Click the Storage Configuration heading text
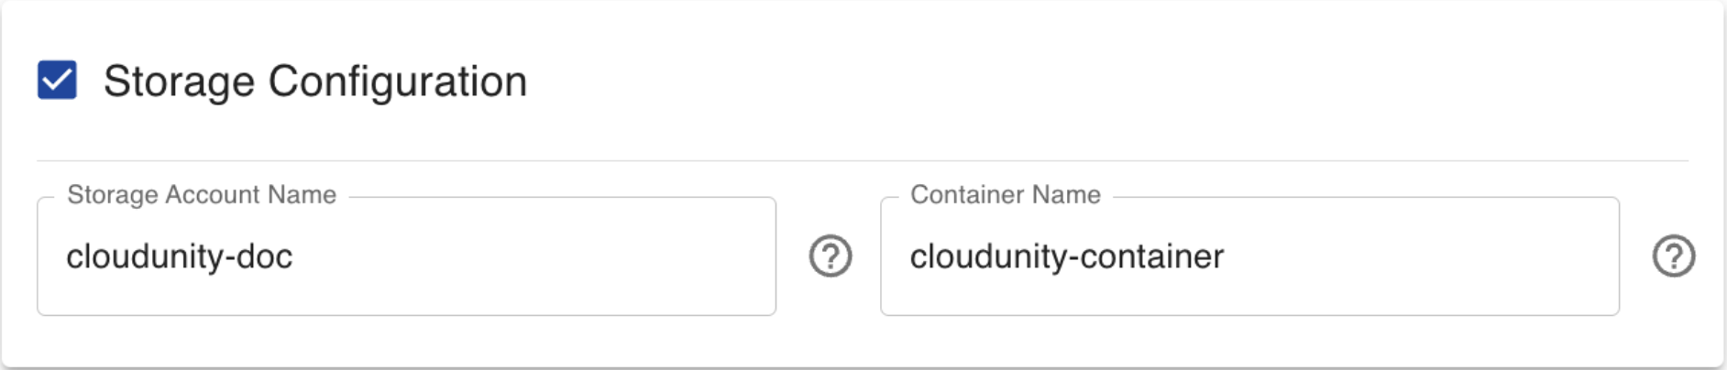This screenshot has width=1727, height=370. pyautogui.click(x=314, y=82)
